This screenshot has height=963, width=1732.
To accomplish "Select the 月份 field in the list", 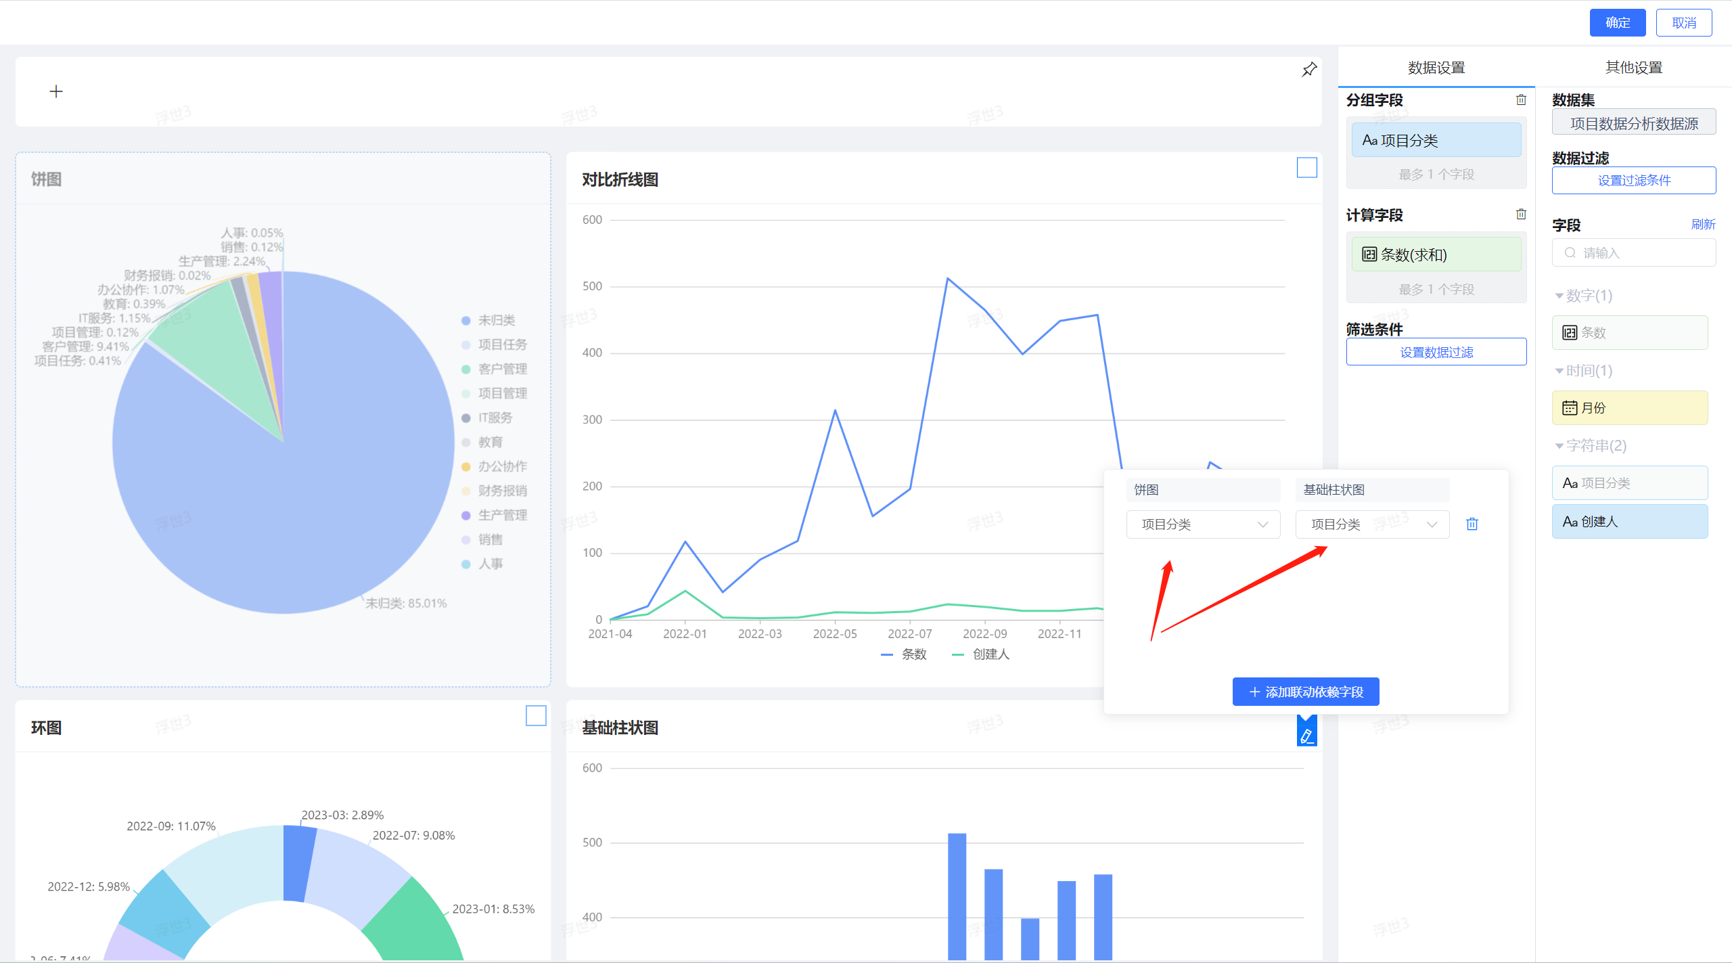I will [1629, 408].
